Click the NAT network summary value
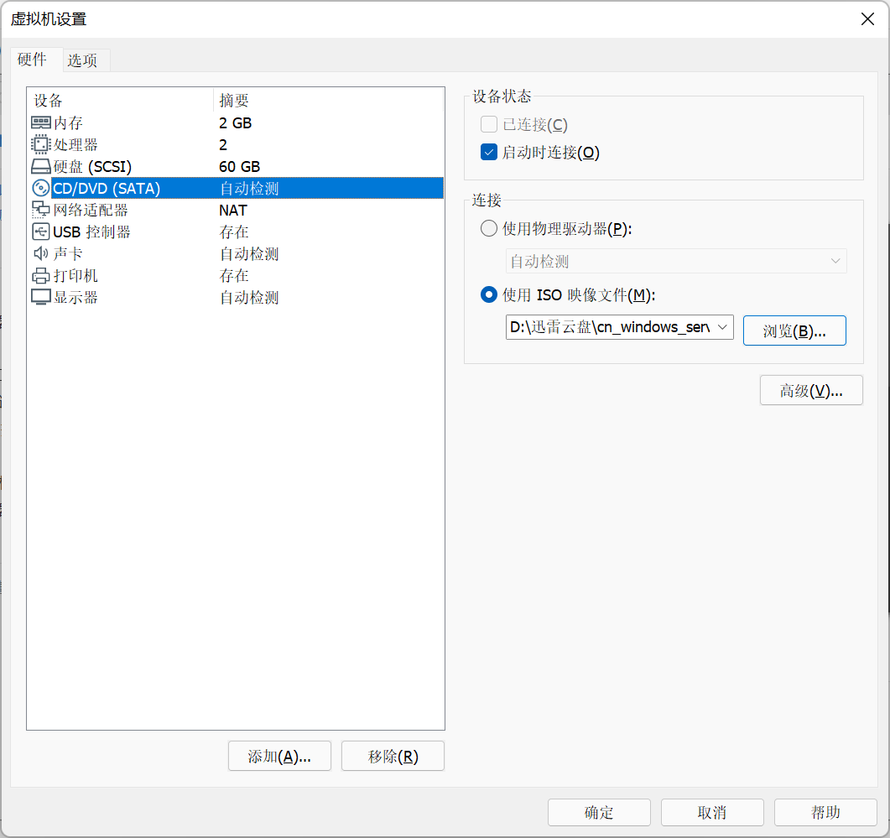The height and width of the screenshot is (838, 890). [232, 210]
